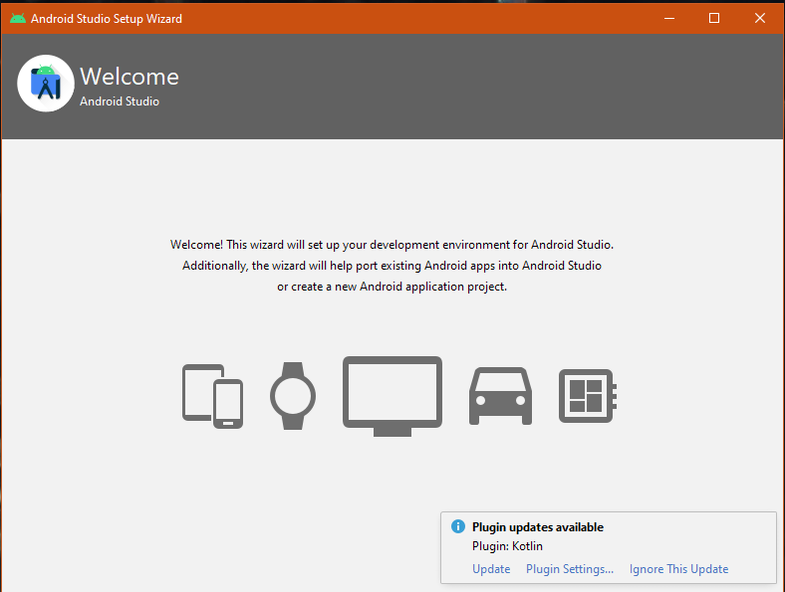Click the welcome wizard description paragraph

392,266
